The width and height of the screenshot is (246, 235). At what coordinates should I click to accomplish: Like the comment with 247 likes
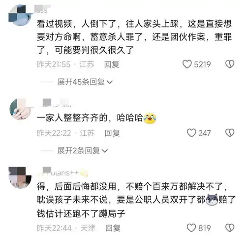pyautogui.click(x=191, y=133)
